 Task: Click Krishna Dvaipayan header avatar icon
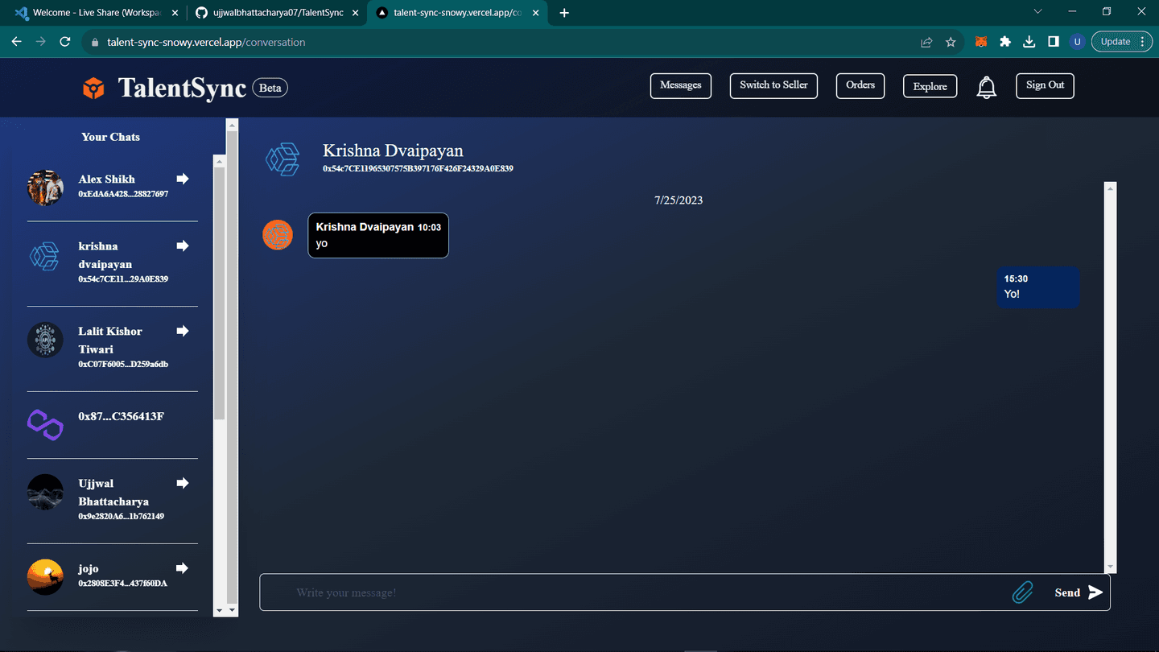[283, 159]
